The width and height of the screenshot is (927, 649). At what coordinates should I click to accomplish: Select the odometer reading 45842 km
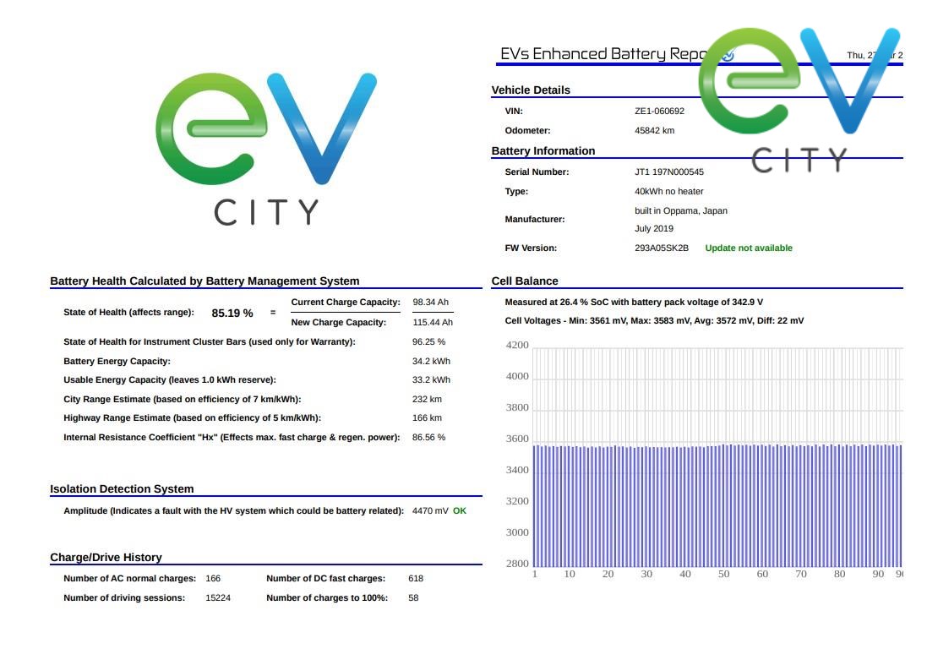click(654, 131)
